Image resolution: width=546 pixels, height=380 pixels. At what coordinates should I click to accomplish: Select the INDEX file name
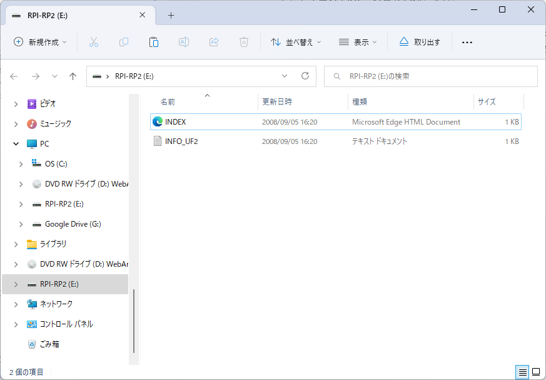(x=176, y=122)
